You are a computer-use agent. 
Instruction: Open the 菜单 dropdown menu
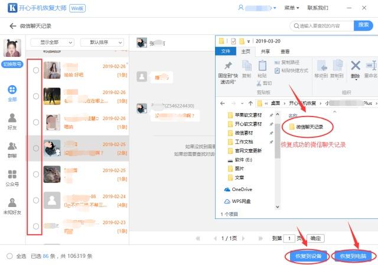pyautogui.click(x=292, y=8)
